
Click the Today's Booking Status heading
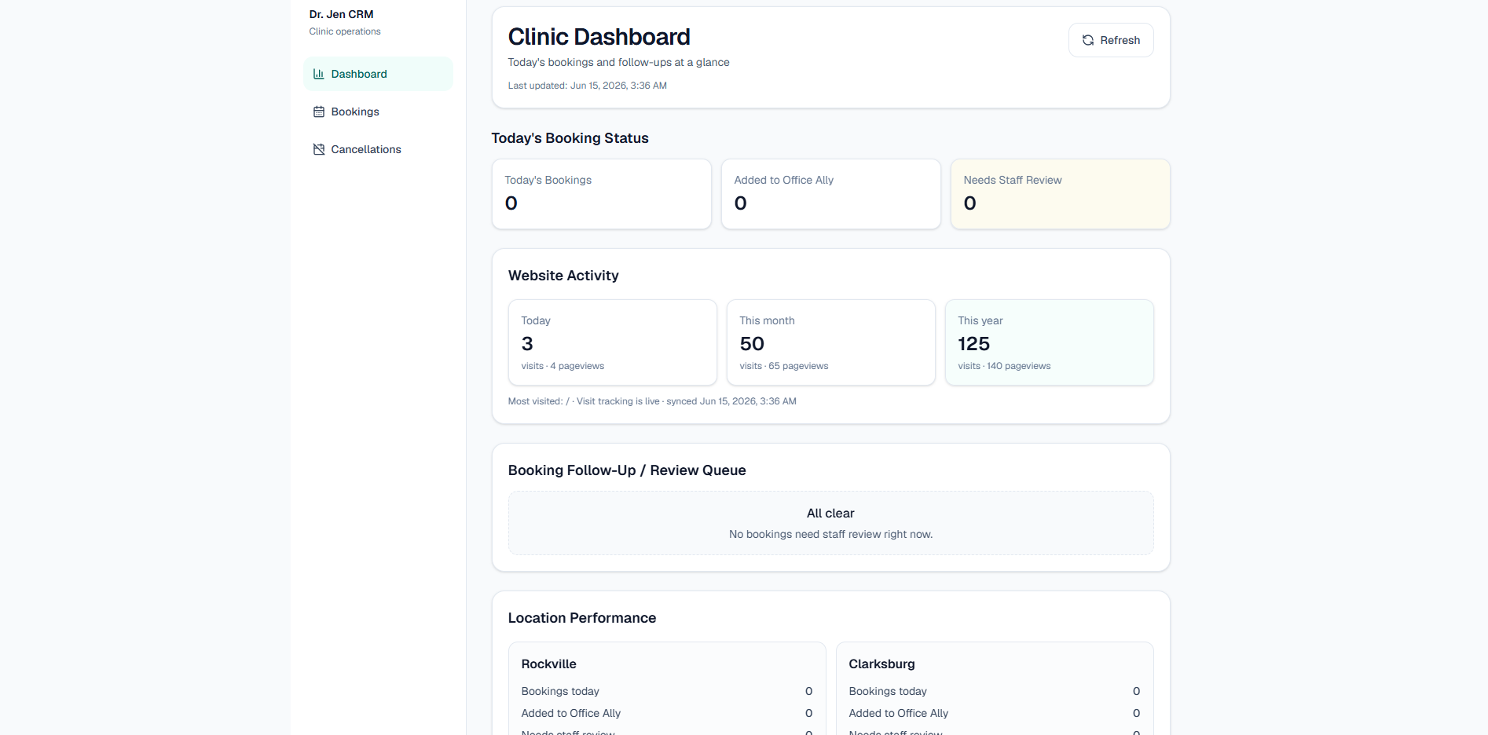(570, 138)
